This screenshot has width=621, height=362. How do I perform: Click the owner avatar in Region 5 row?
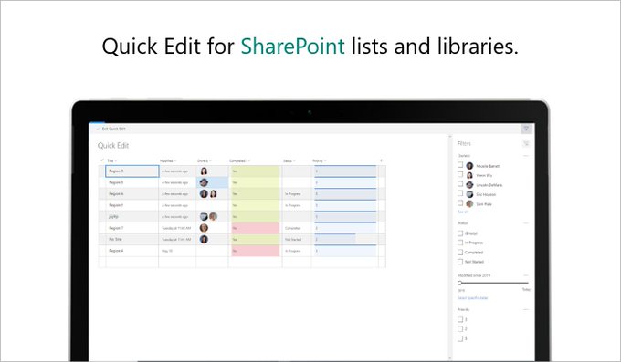[204, 182]
